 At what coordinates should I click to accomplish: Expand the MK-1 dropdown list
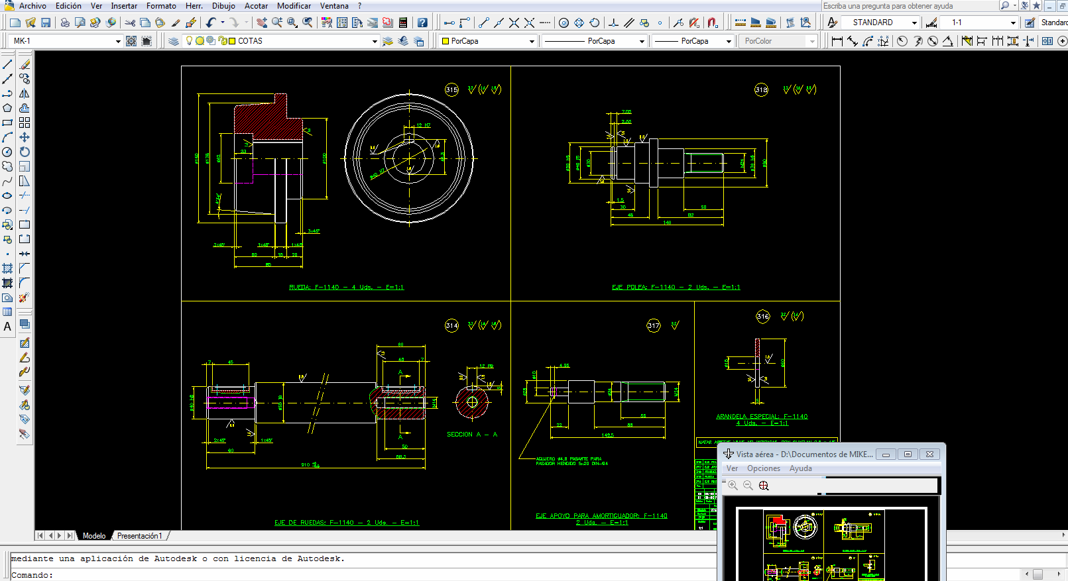(118, 41)
